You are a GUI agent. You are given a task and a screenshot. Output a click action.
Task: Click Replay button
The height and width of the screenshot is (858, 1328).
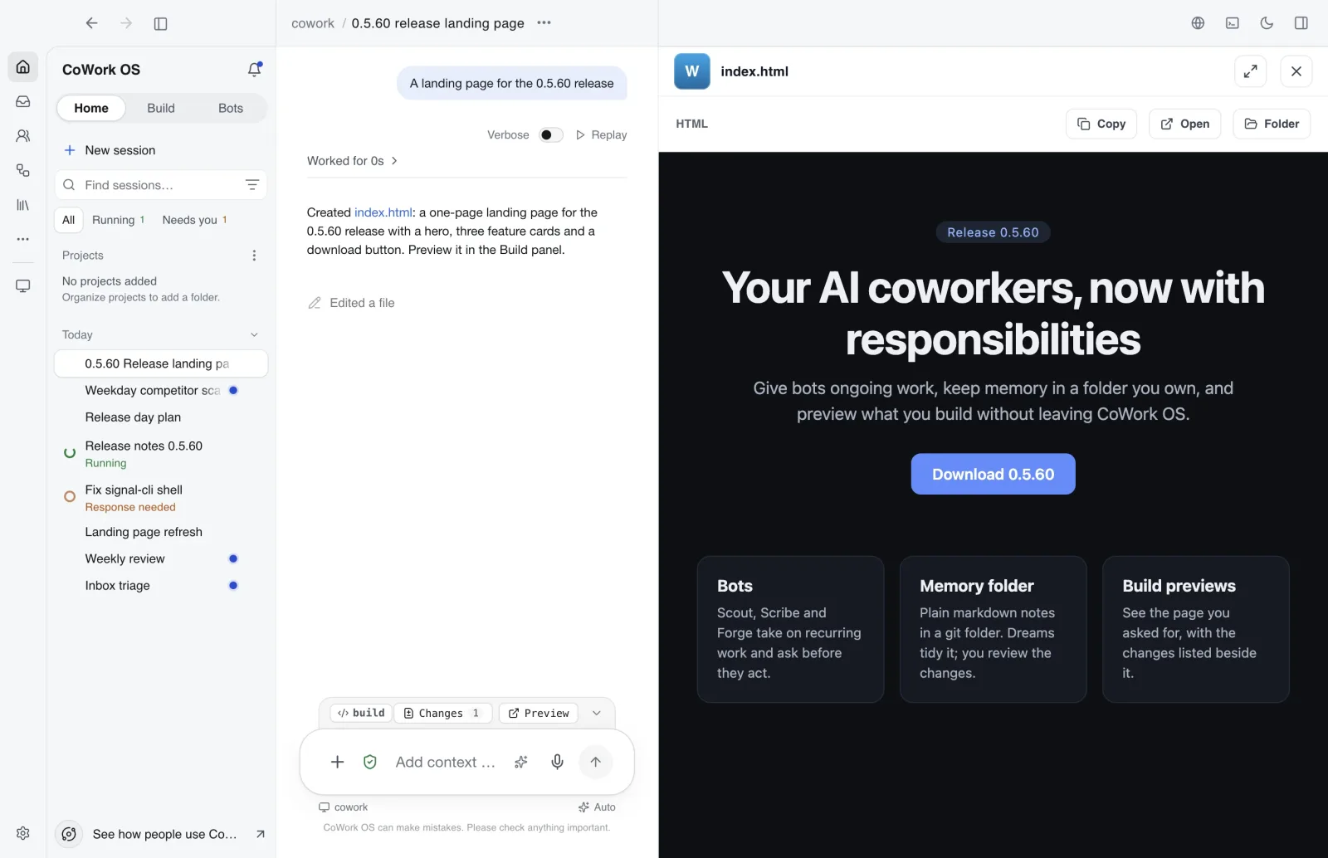coord(602,135)
